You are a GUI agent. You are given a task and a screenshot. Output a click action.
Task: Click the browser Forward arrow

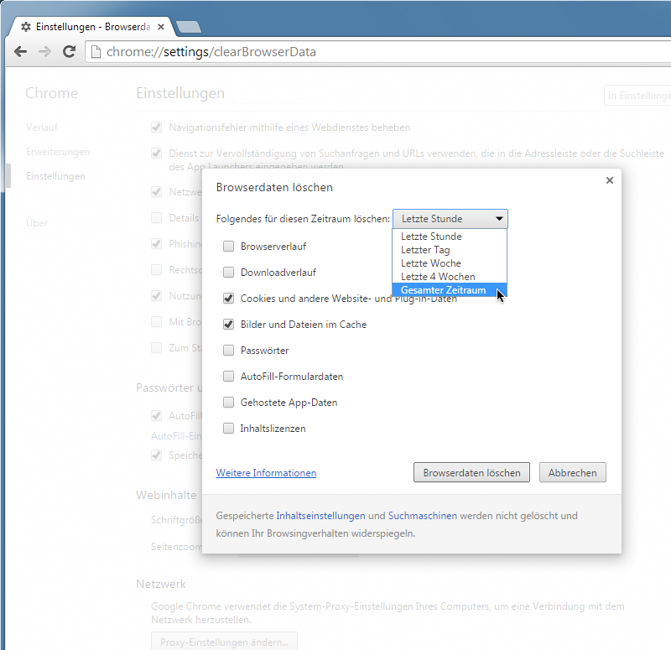coord(44,52)
